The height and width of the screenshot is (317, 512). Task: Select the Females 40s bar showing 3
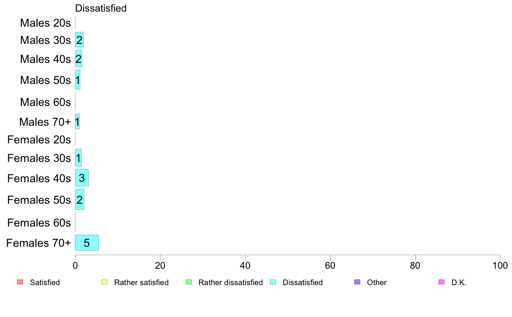[x=82, y=178]
